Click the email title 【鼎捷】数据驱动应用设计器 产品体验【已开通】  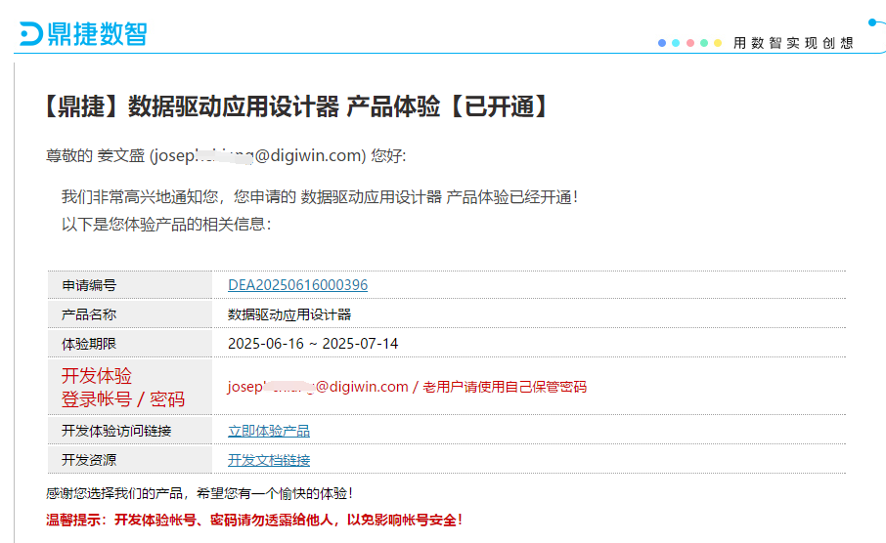tap(296, 106)
